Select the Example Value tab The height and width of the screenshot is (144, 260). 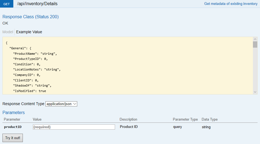29,32
